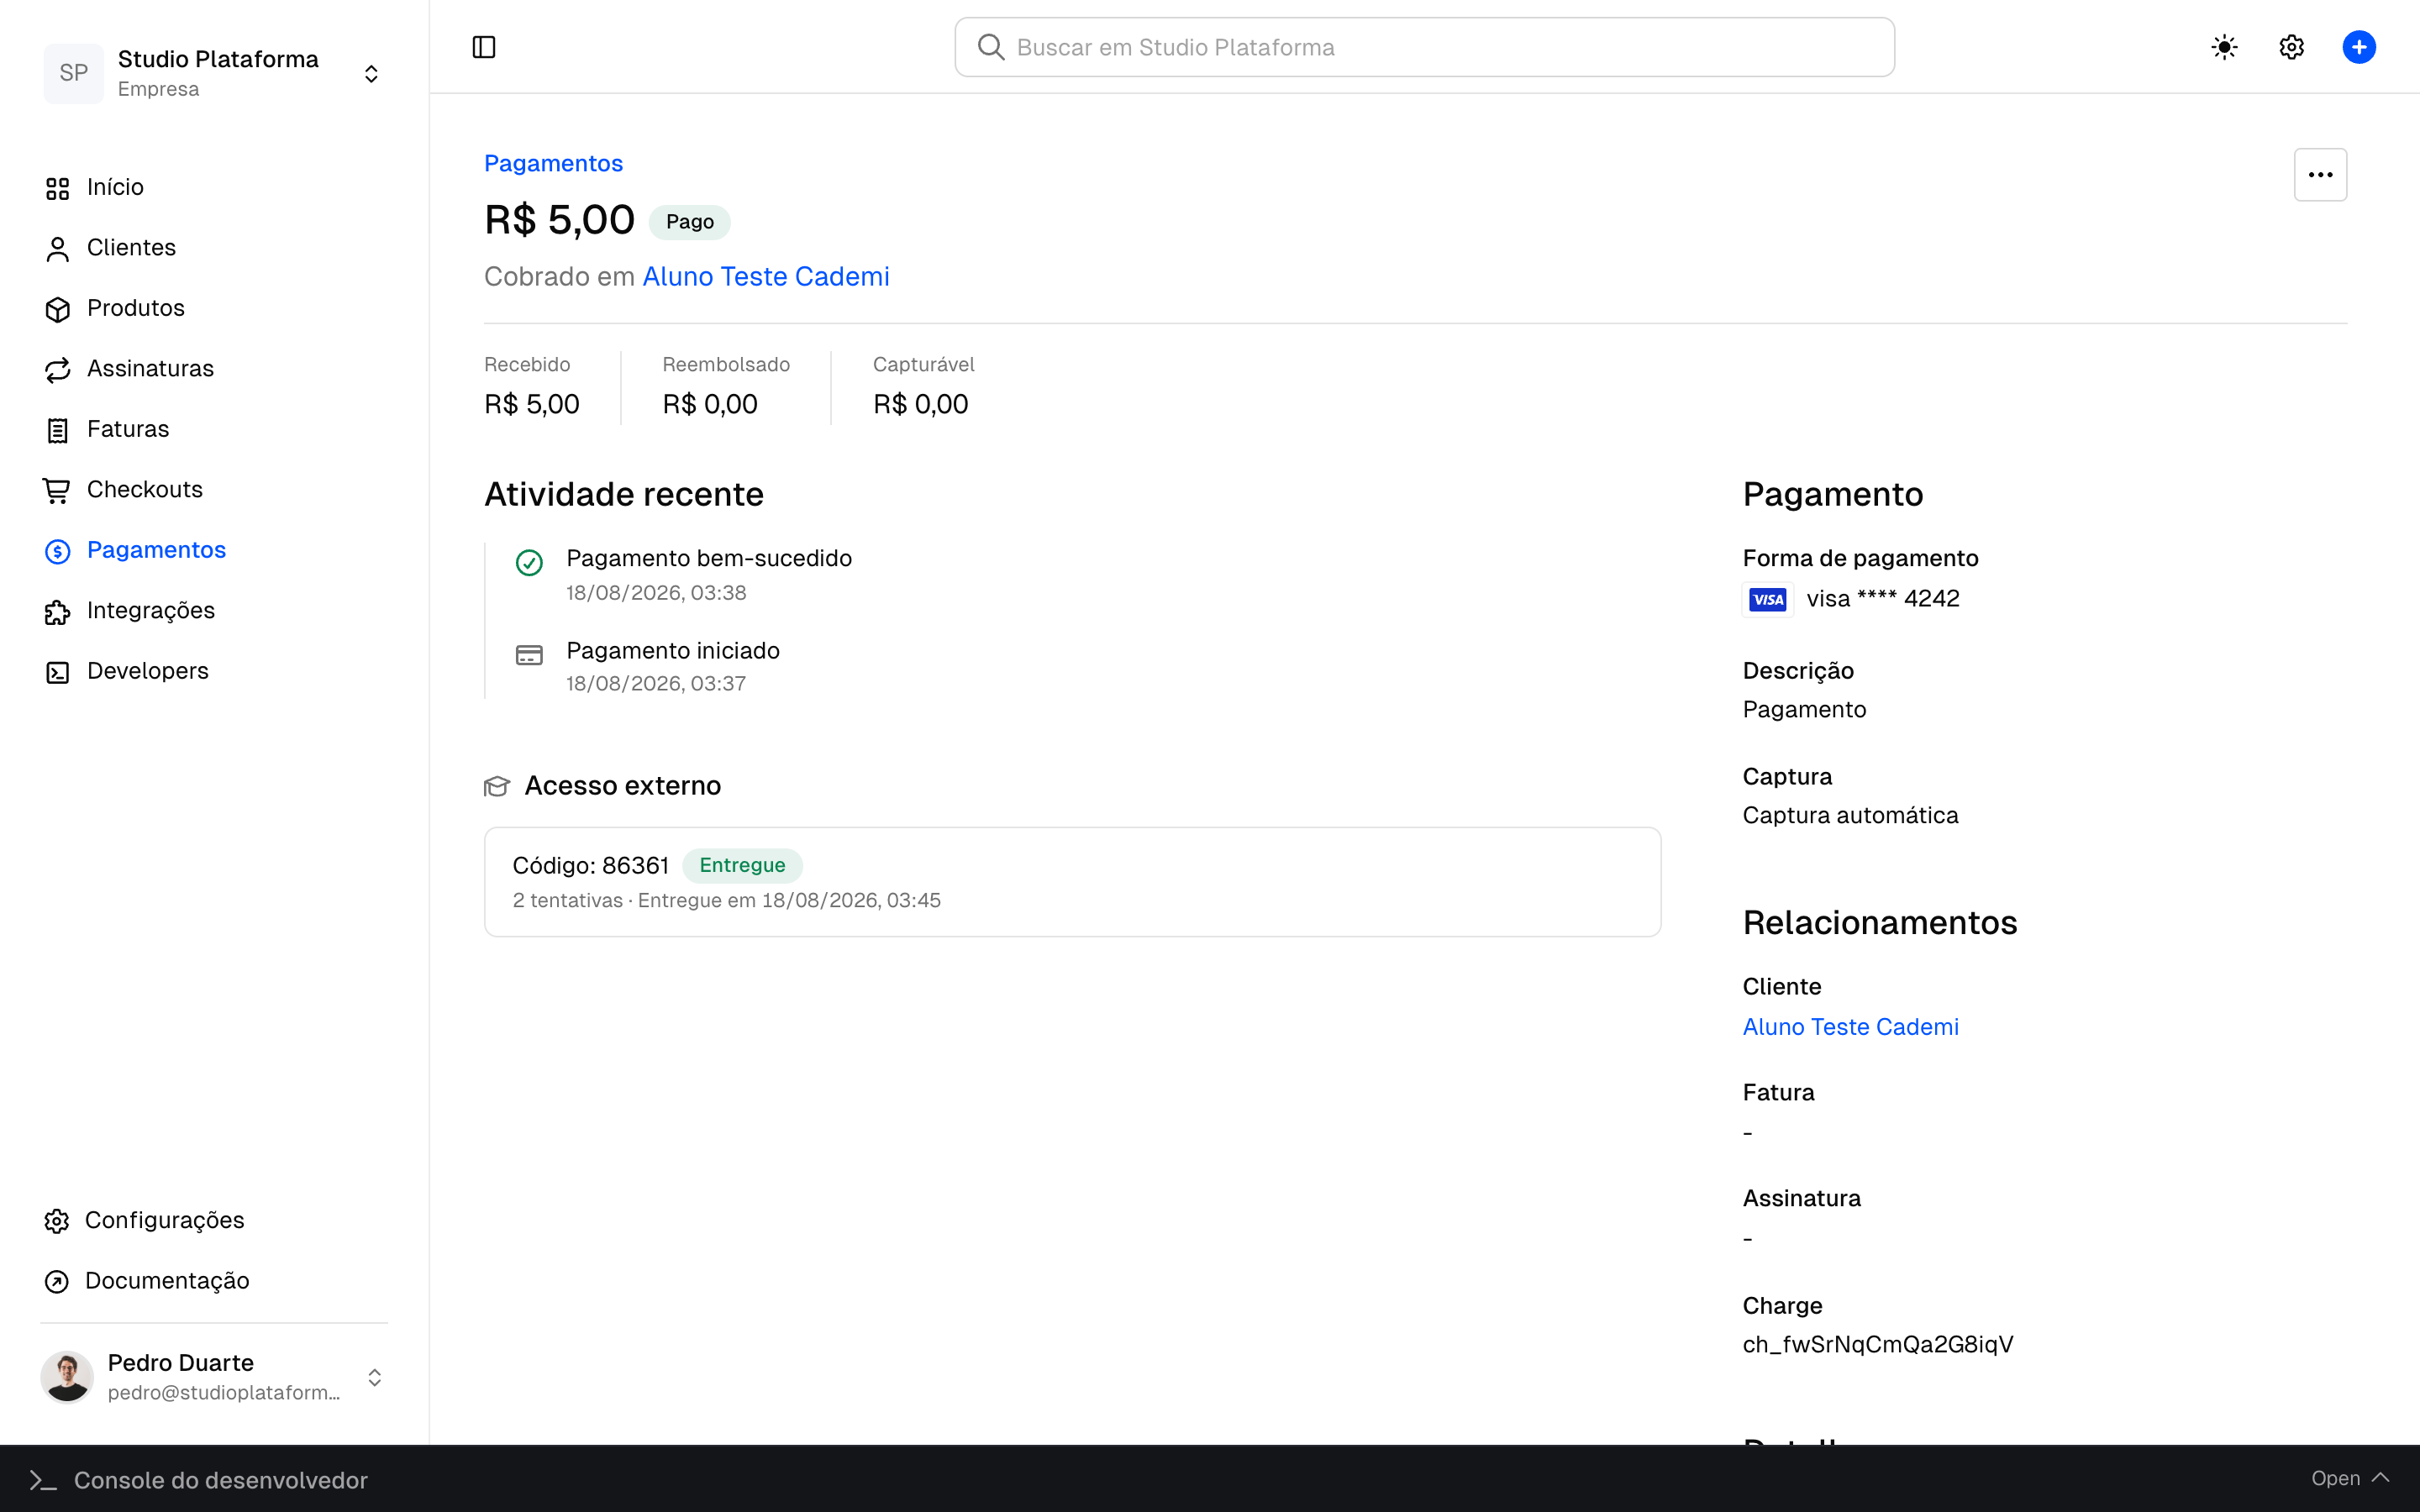Screen dimensions: 2420x1512
Task: Expand the Pedro Duarte user menu
Action: pos(374,1377)
